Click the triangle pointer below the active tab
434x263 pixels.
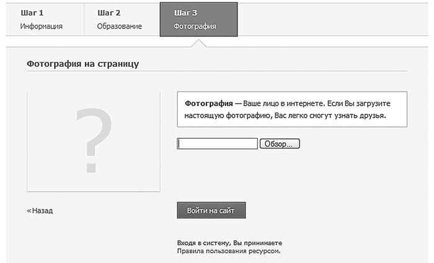click(198, 42)
